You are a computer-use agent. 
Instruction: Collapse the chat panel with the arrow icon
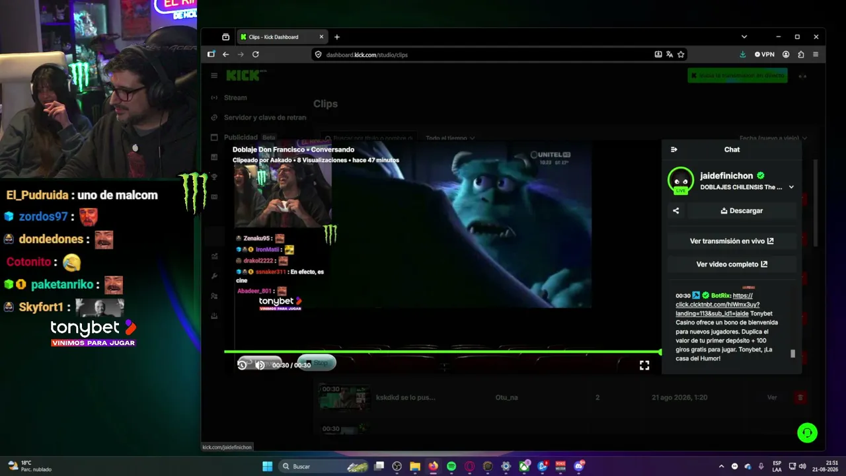tap(673, 149)
